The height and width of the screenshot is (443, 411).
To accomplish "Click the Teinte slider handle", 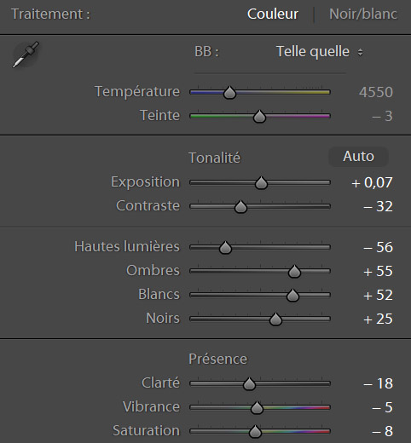I will pyautogui.click(x=259, y=117).
